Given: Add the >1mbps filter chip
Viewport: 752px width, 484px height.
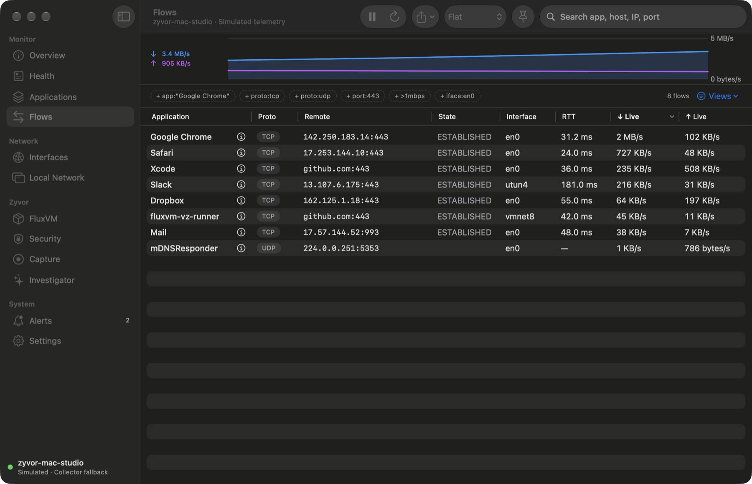Looking at the screenshot, I should [410, 96].
